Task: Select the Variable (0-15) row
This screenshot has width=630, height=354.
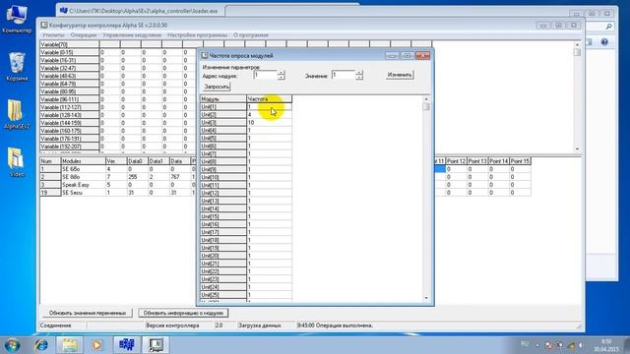Action: [x=69, y=52]
